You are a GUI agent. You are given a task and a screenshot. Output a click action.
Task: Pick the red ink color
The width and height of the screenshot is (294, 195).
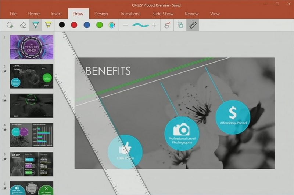pos(74,25)
